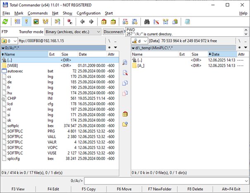Click the FTP connect toolbar icon

click(125, 22)
